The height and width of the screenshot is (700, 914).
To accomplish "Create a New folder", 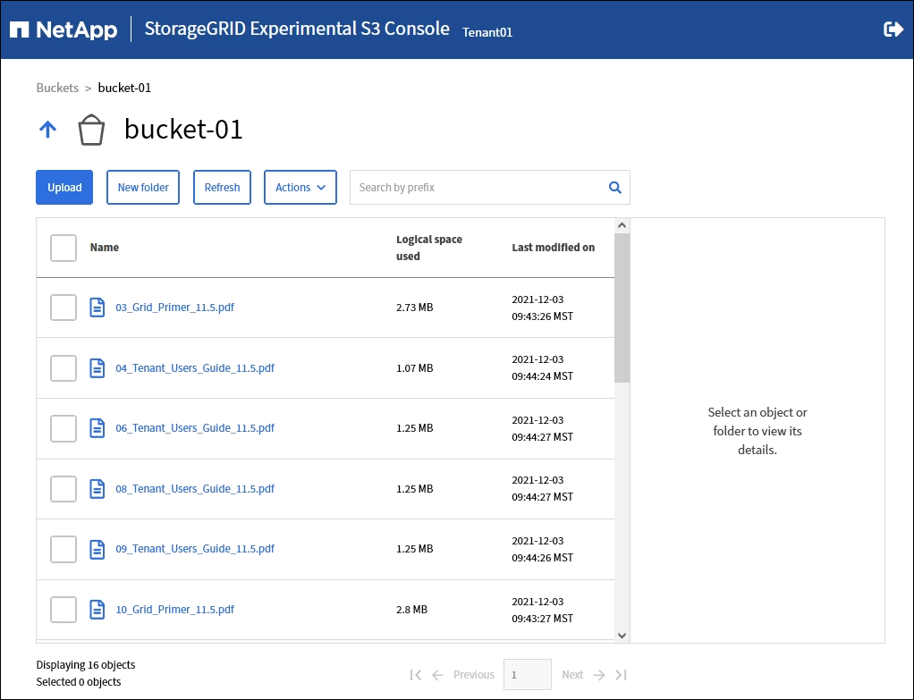I will (143, 188).
